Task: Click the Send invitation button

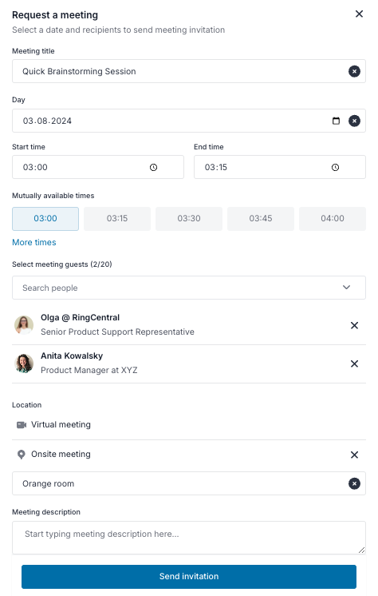Action: point(189,576)
